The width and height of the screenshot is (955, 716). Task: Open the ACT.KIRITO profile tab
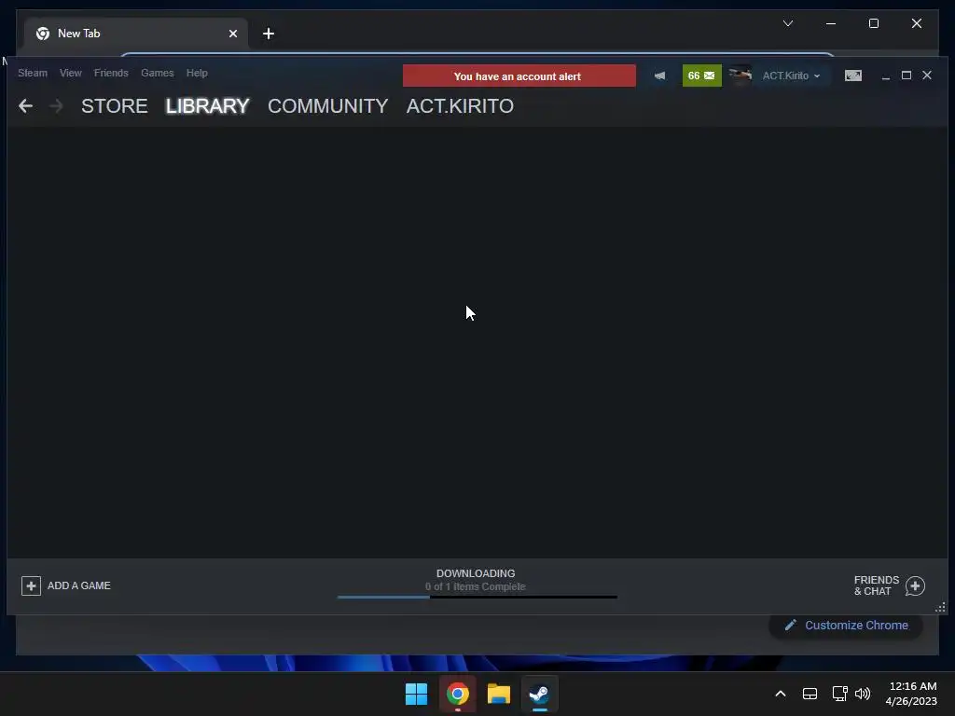click(x=460, y=106)
